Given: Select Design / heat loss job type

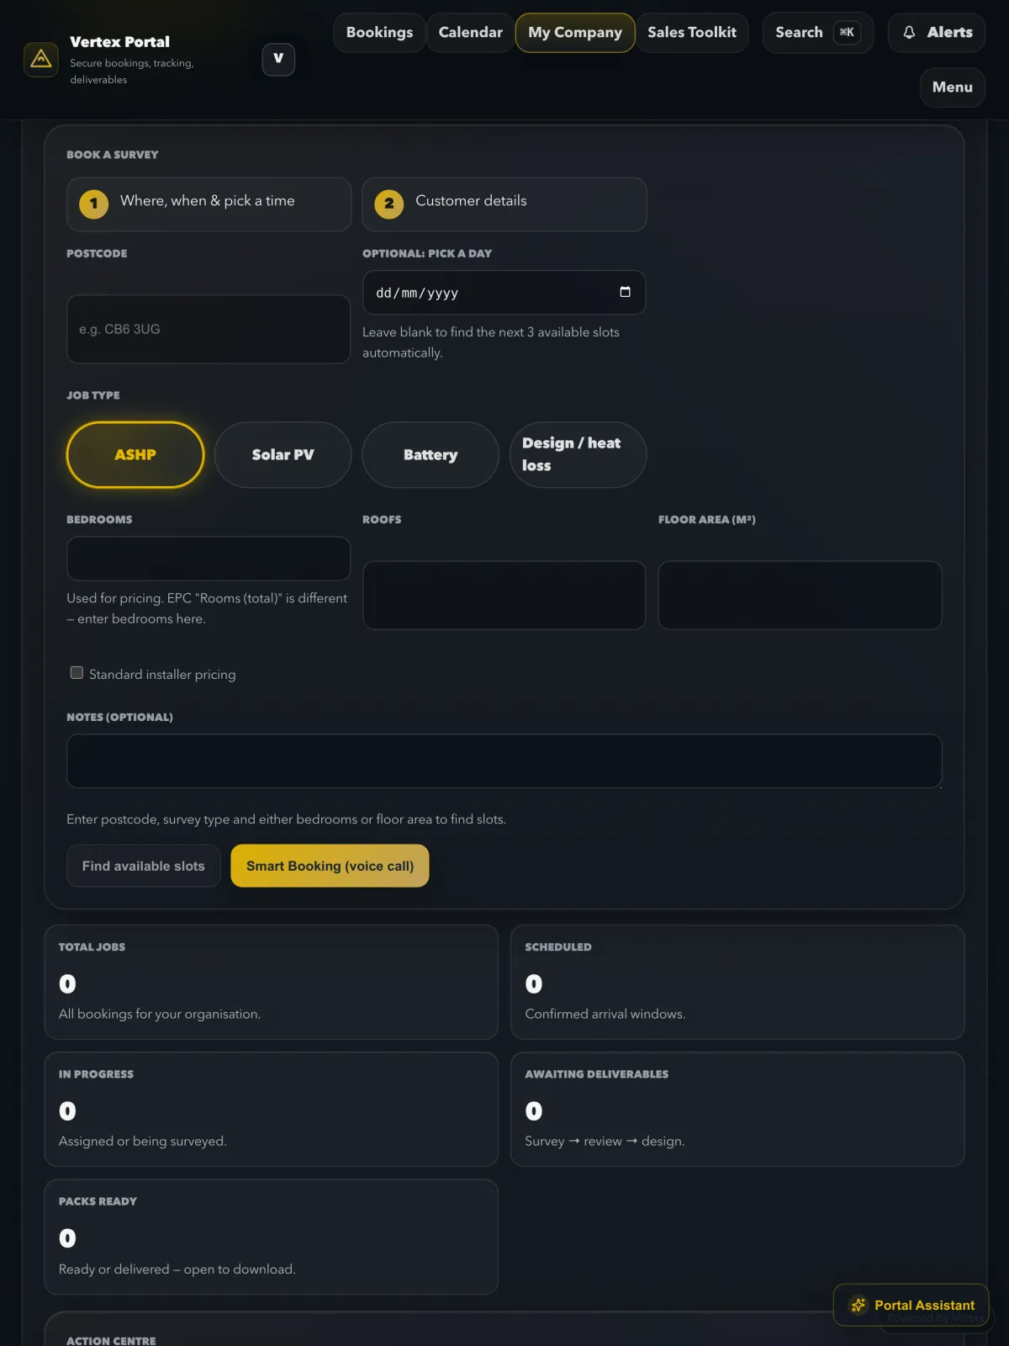Looking at the screenshot, I should [x=578, y=454].
